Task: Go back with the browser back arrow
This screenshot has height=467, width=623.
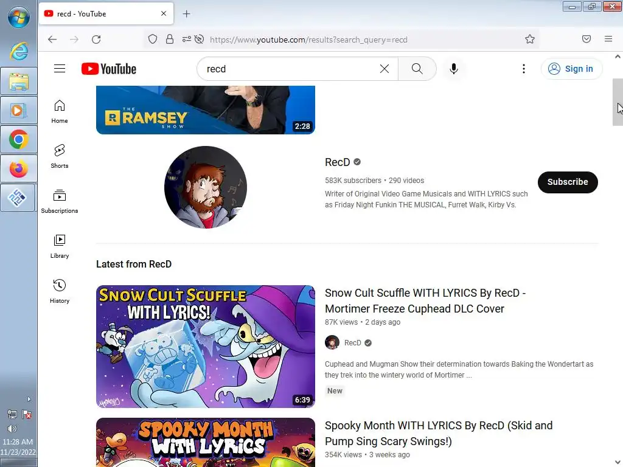Action: 52,40
